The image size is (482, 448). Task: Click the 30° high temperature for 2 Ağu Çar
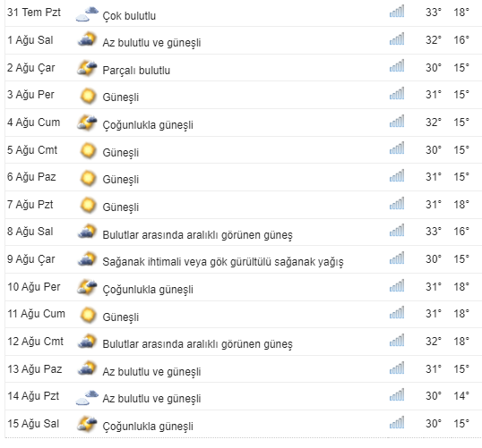(x=433, y=67)
